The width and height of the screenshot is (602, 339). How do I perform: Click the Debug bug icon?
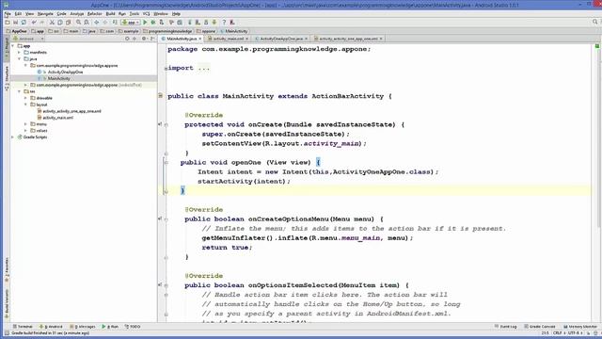point(153,23)
